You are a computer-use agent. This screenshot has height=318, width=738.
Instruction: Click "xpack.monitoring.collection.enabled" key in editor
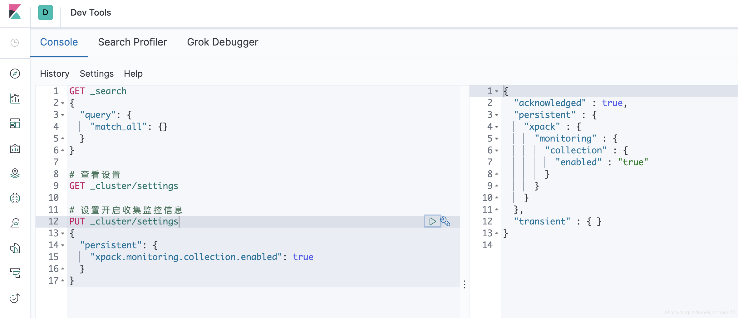coord(186,257)
